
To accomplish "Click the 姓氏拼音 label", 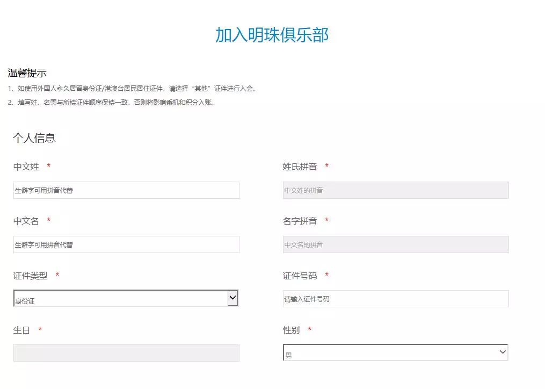I will click(300, 167).
